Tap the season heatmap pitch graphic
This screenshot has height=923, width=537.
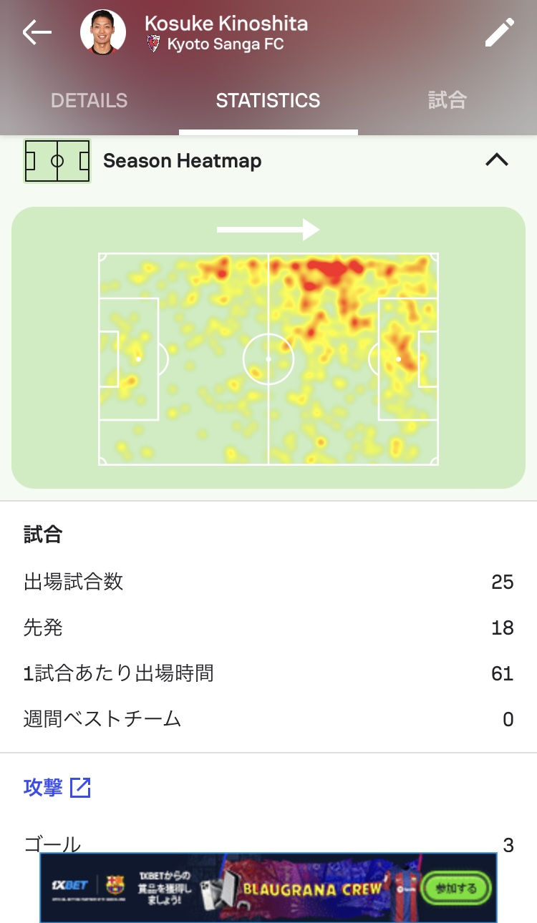point(268,359)
